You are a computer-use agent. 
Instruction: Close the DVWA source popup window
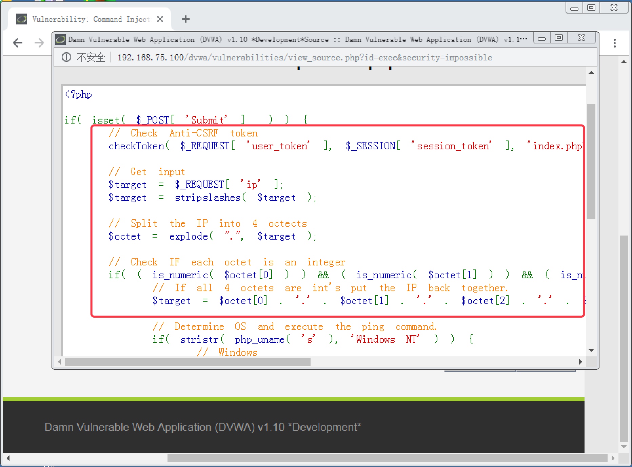[581, 38]
